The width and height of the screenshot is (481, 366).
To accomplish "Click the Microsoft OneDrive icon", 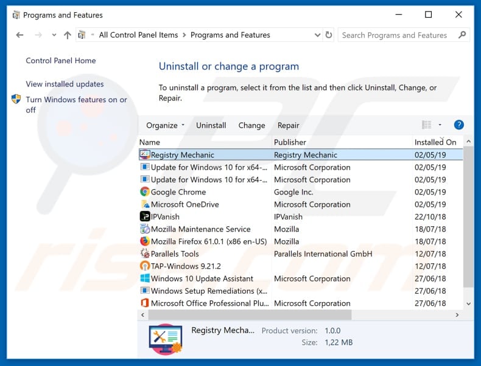I will click(145, 204).
